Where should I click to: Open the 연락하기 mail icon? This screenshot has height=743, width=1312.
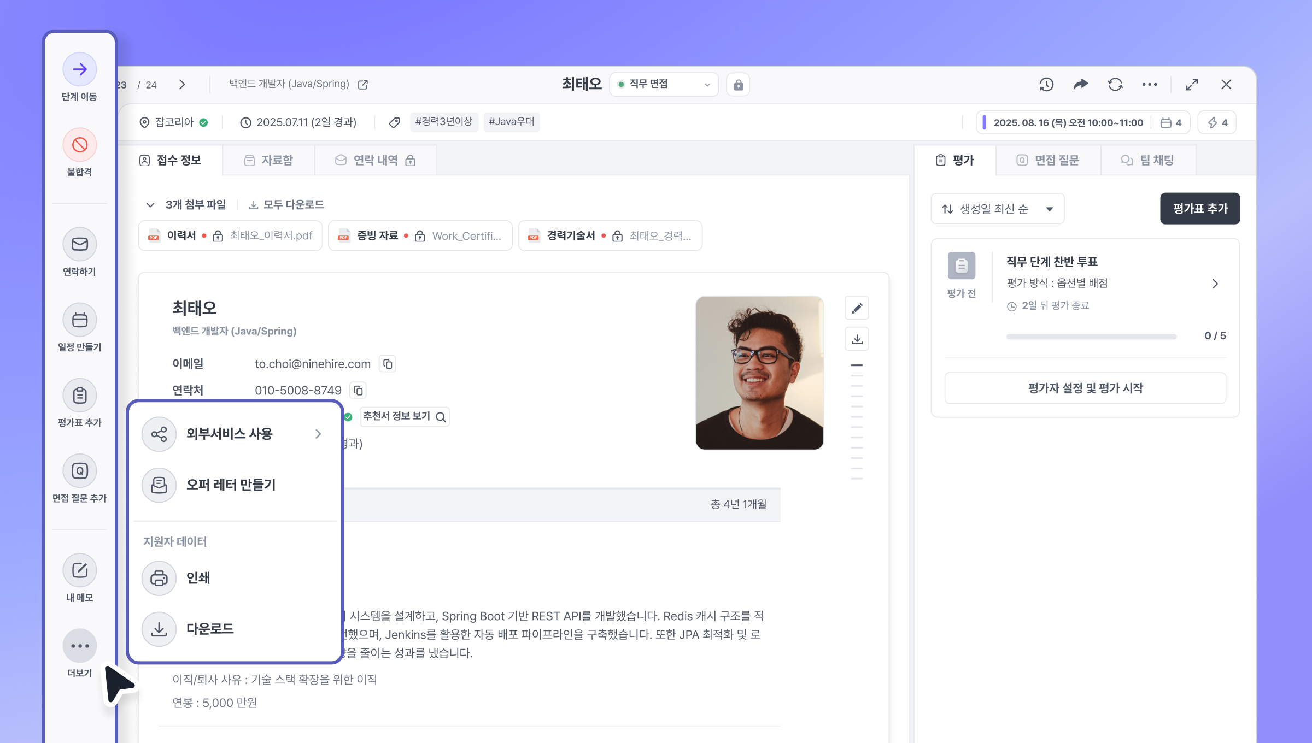(80, 244)
